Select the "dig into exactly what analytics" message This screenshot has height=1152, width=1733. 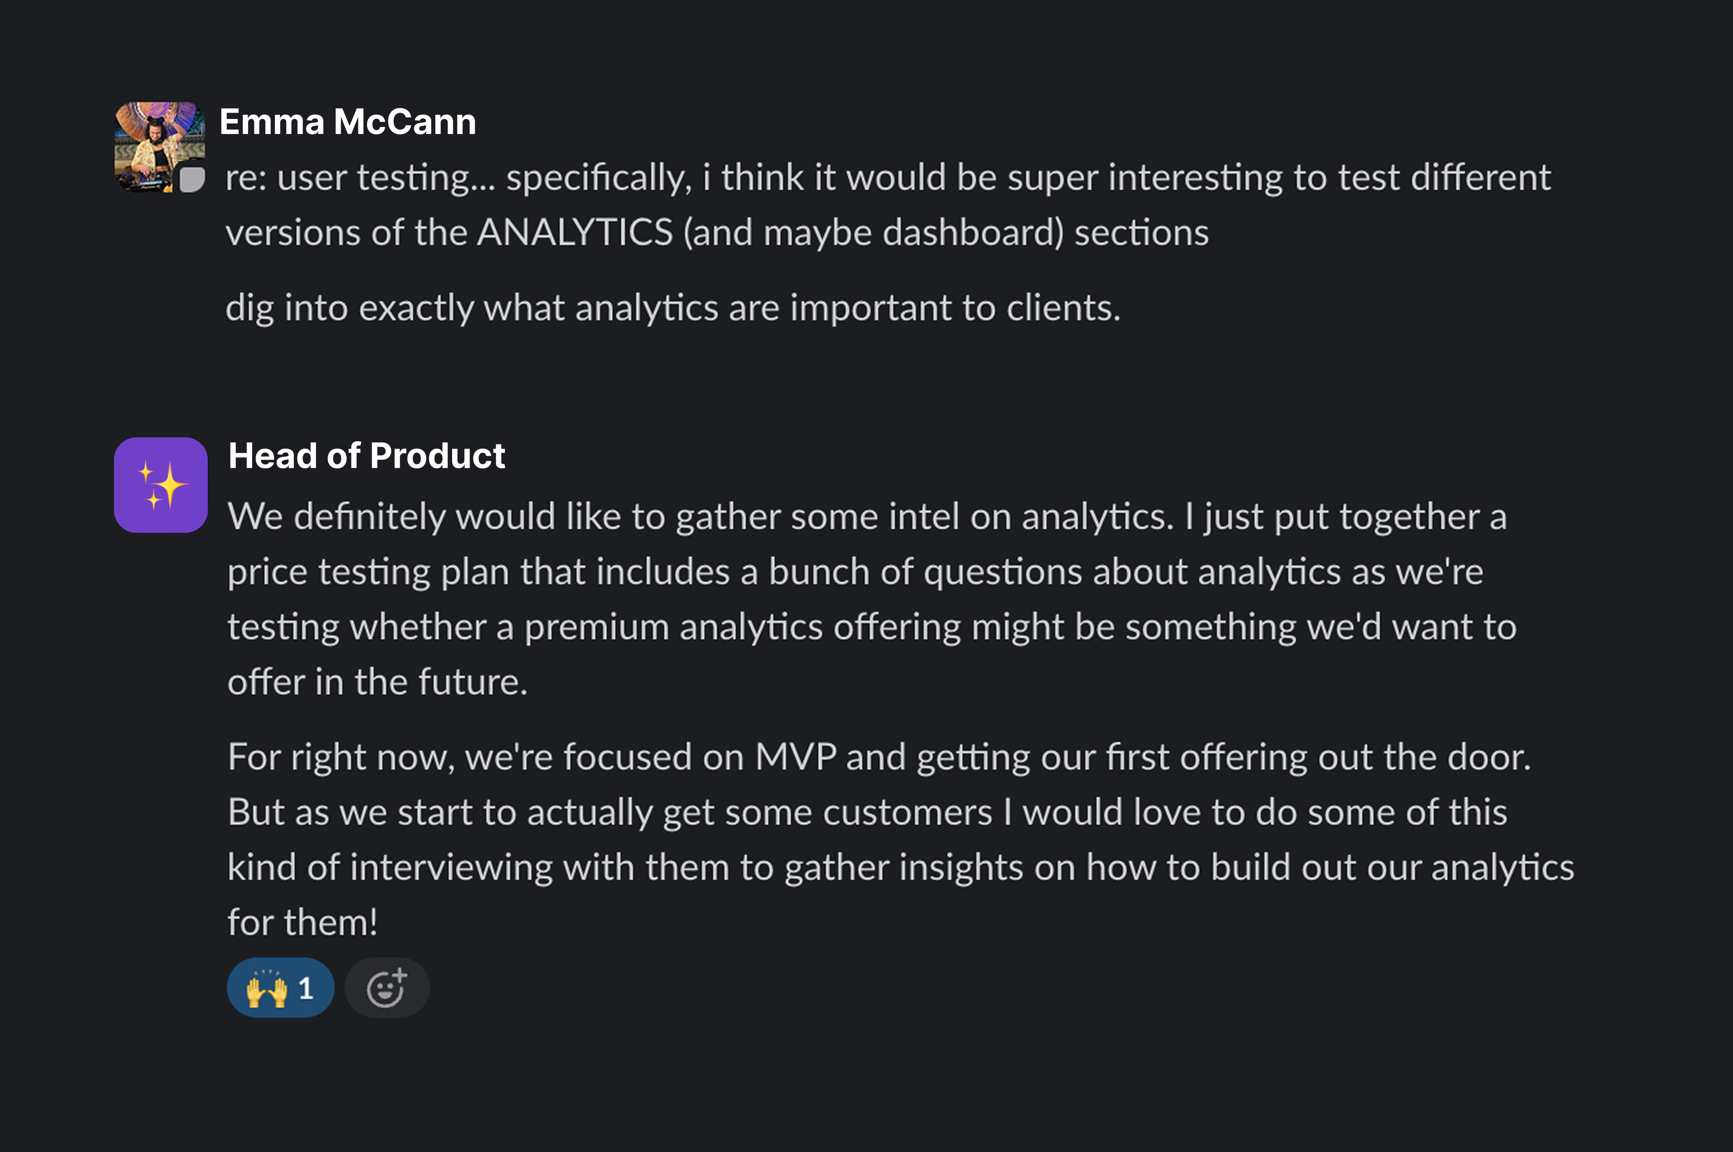tap(672, 308)
